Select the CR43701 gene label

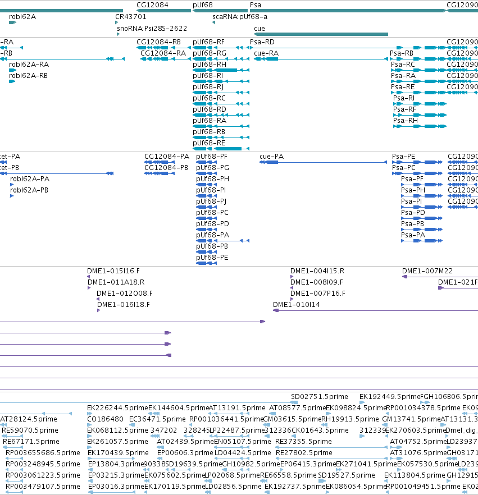tap(131, 17)
